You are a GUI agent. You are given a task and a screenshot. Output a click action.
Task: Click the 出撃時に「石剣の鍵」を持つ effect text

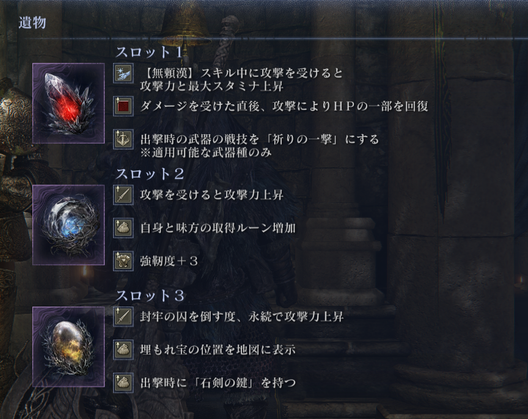[x=218, y=383]
